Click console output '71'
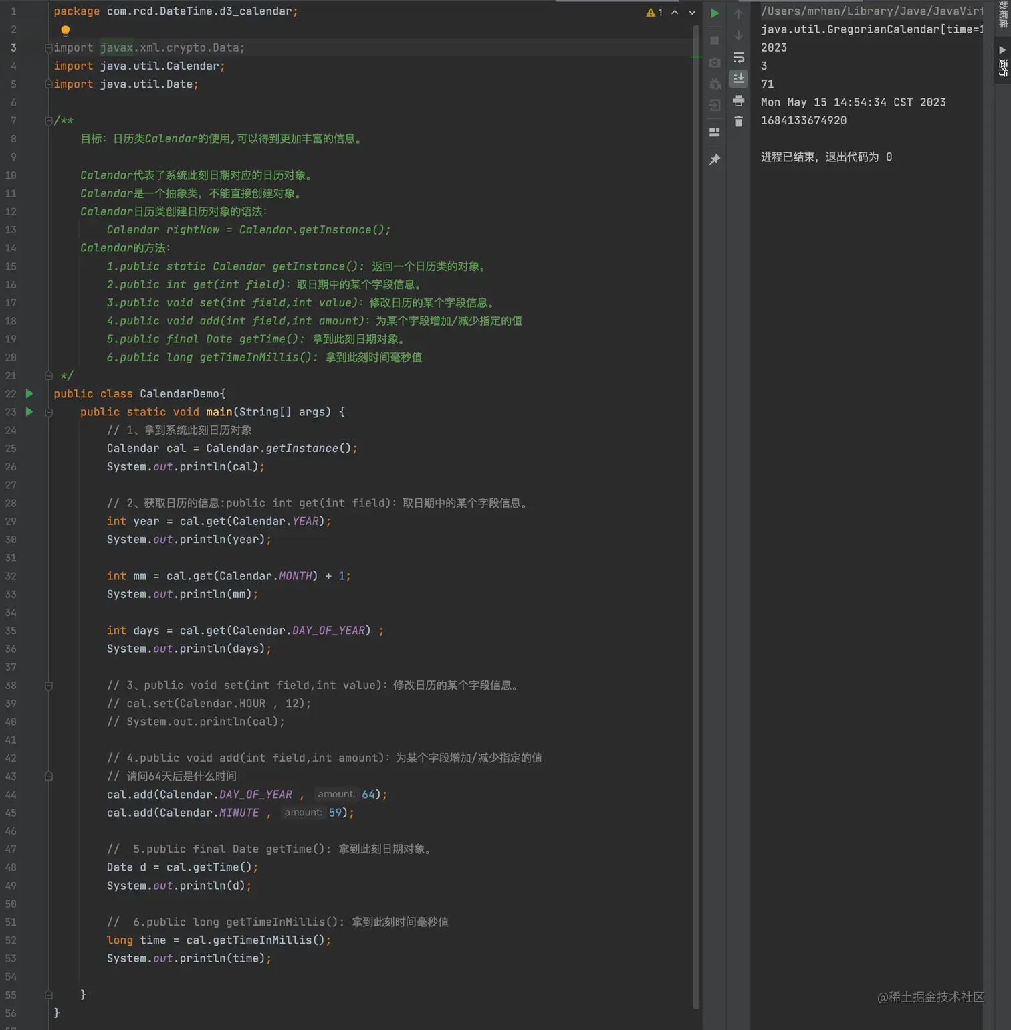The height and width of the screenshot is (1030, 1011). (768, 84)
